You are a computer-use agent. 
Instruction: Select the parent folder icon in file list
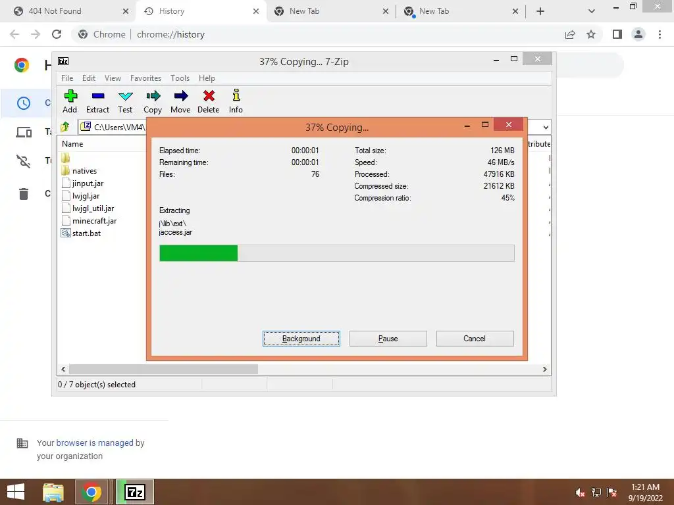tap(65, 158)
